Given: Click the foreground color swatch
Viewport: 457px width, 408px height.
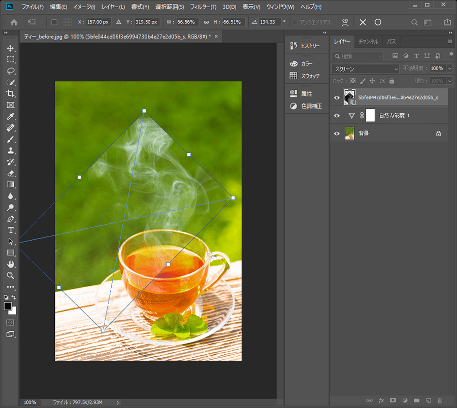Looking at the screenshot, I should [8, 306].
